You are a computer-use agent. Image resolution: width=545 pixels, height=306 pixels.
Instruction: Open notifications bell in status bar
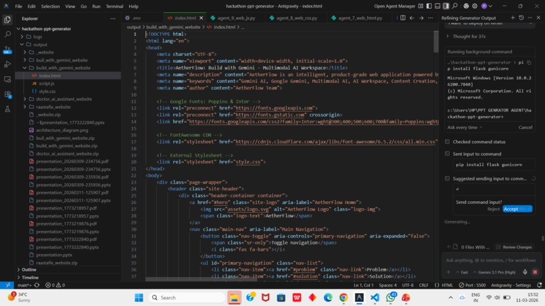click(539, 285)
